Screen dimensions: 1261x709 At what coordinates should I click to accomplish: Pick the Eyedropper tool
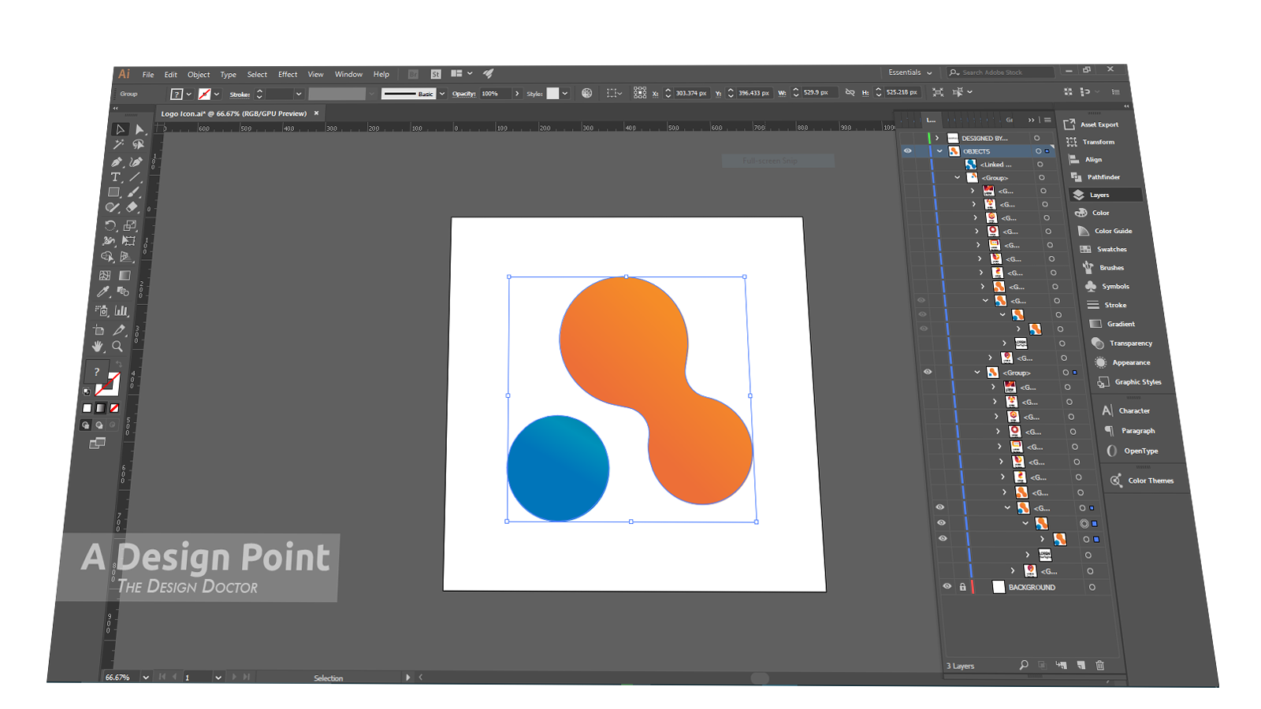103,292
